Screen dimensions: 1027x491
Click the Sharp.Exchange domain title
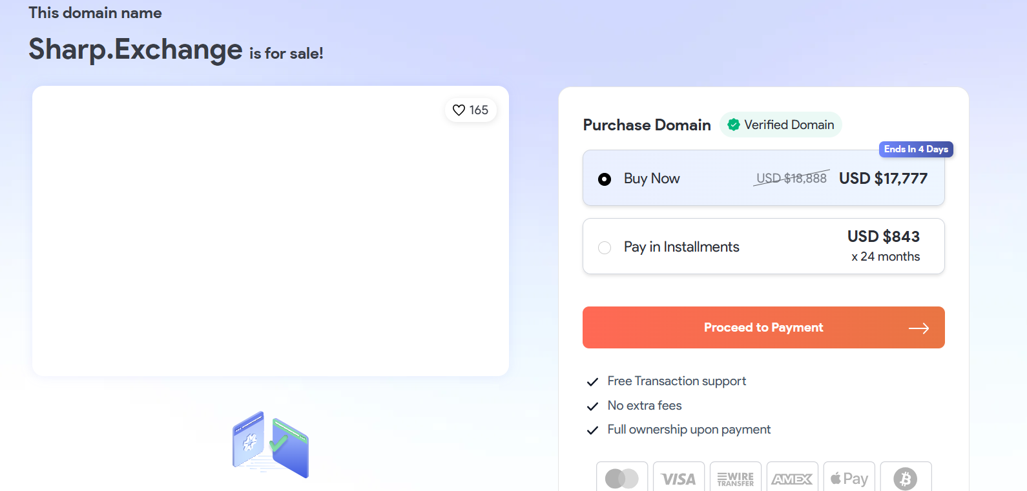coord(136,50)
